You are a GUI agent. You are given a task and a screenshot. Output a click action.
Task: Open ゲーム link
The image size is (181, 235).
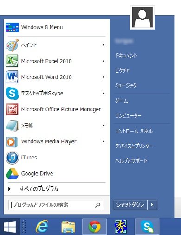[122, 101]
